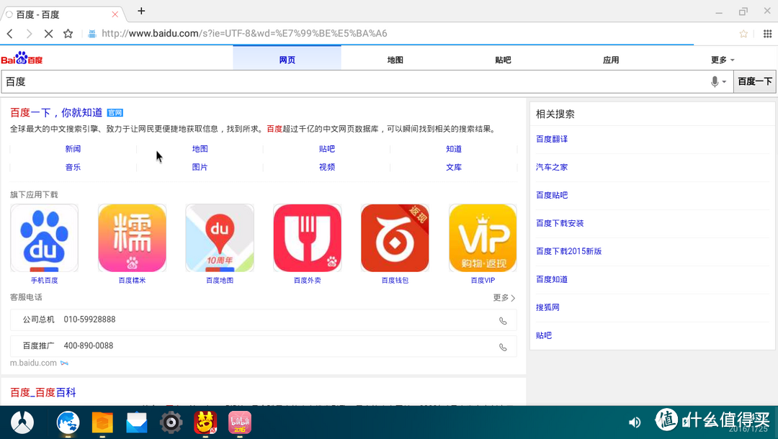The width and height of the screenshot is (778, 439).
Task: Select related search 搜狐网
Action: tap(547, 307)
